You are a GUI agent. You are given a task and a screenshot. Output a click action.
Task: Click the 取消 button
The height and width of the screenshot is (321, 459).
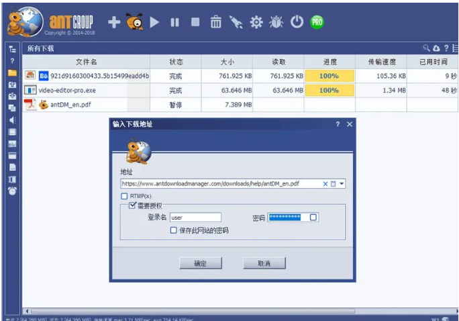264,263
